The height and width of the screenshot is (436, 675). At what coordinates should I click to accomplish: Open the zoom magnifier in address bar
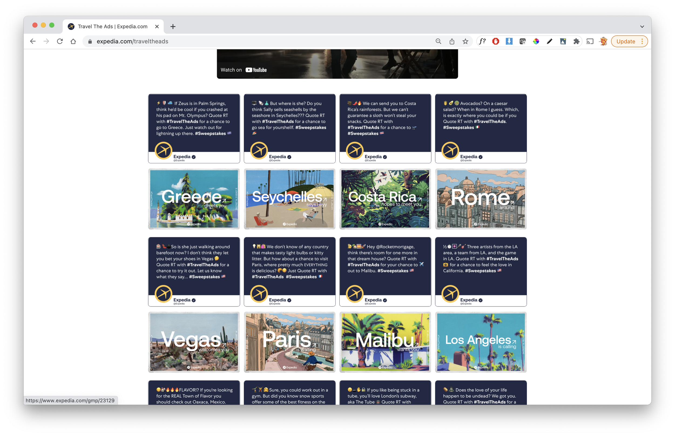pyautogui.click(x=438, y=41)
